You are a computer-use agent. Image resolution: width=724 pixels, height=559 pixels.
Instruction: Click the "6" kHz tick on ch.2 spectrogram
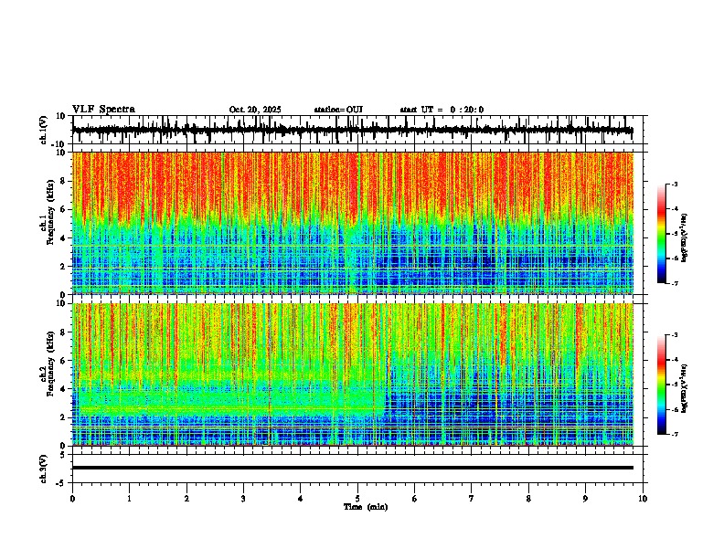click(x=64, y=360)
